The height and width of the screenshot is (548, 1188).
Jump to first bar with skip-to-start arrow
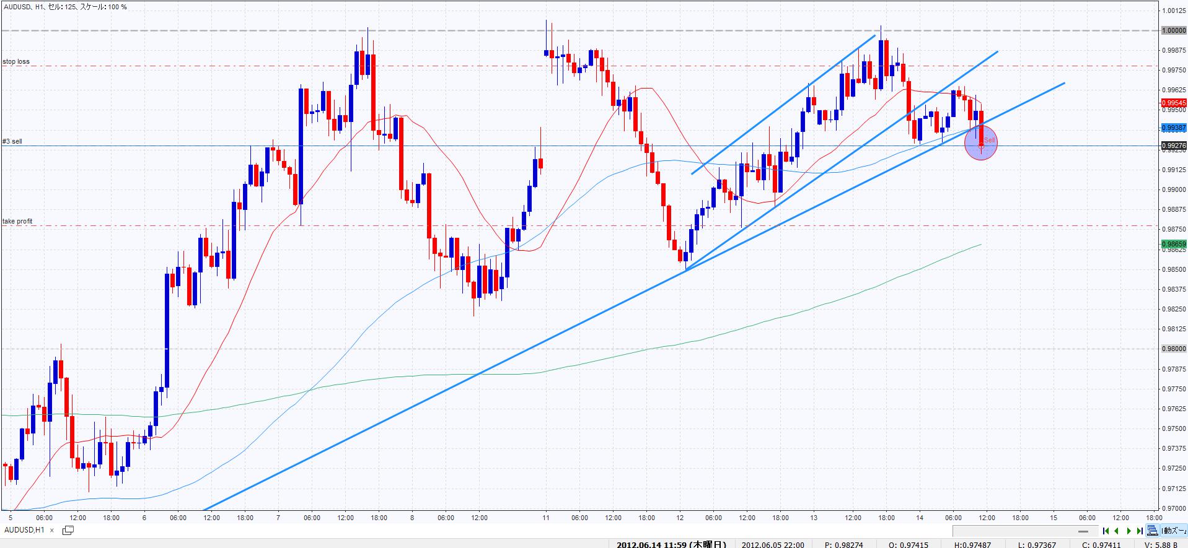coord(1106,531)
